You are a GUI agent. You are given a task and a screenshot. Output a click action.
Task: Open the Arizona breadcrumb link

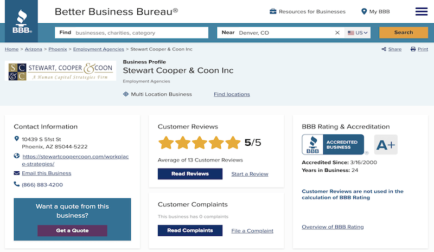click(34, 49)
